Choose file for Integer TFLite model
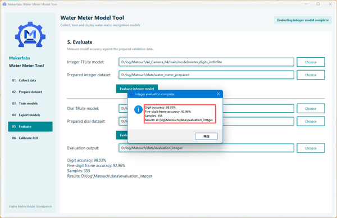 tap(311, 62)
